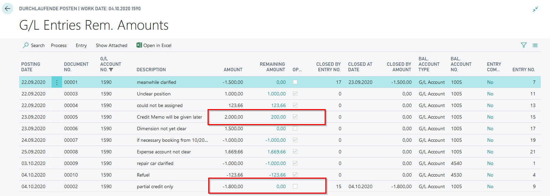Click the Excel icon in toolbar
This screenshot has height=196, width=550.
coord(139,45)
